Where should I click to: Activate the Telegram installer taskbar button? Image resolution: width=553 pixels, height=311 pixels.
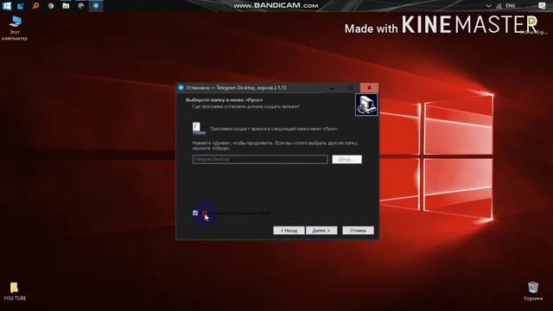pos(96,6)
